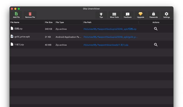183x107 pixels.
Task: Click the magnifier action for 1-8(1).zip
Action: pos(156,45)
